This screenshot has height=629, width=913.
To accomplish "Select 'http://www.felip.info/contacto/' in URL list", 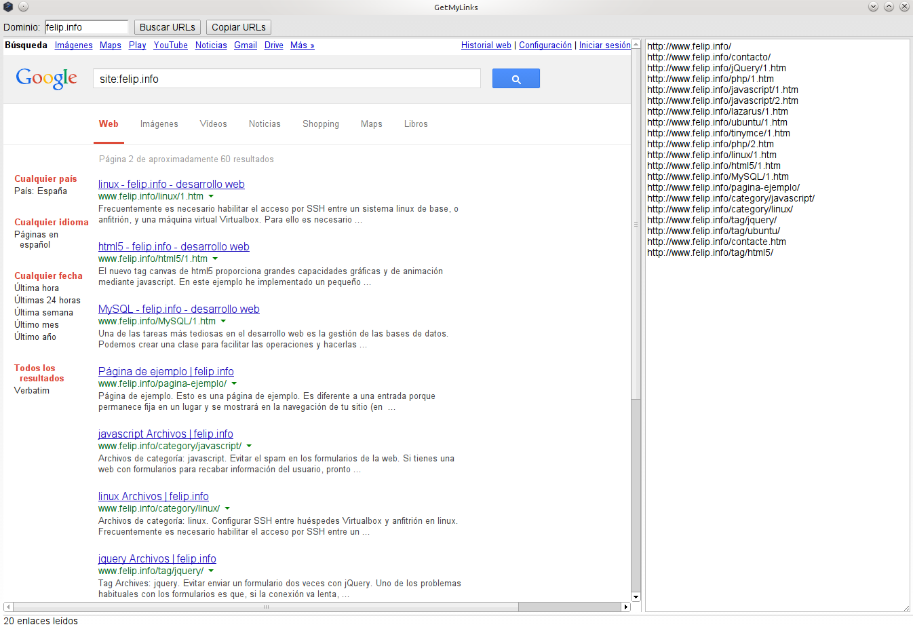I will [x=709, y=57].
